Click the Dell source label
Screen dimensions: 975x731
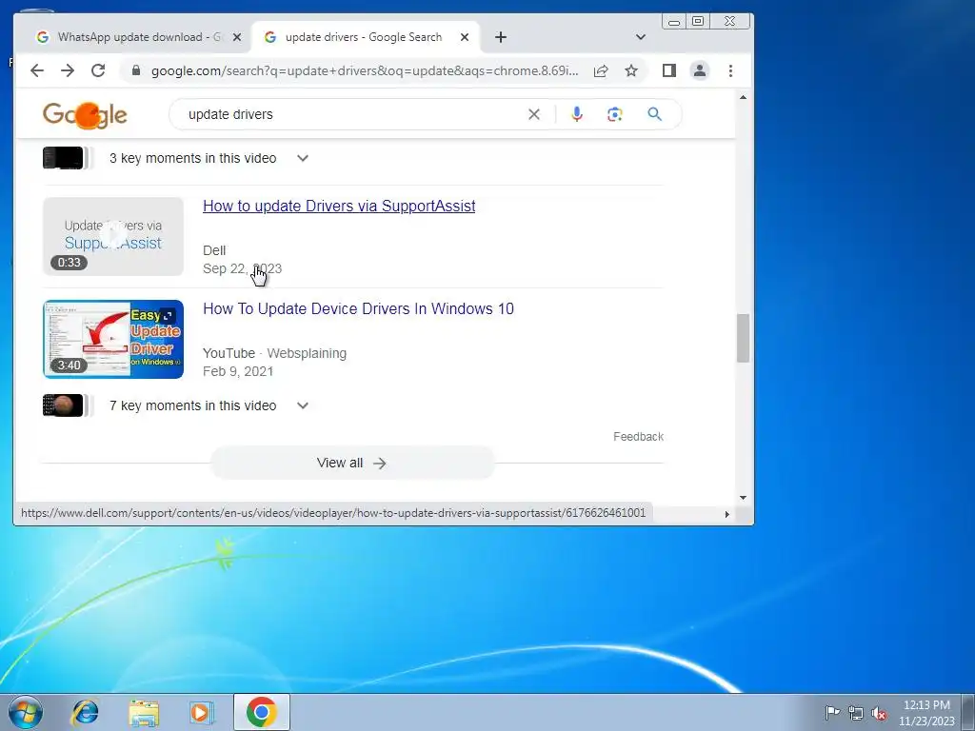click(x=214, y=250)
